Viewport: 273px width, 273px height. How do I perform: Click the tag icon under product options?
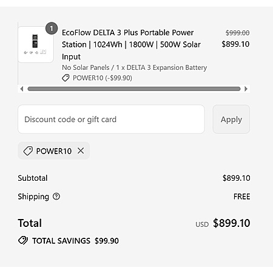[x=66, y=78]
